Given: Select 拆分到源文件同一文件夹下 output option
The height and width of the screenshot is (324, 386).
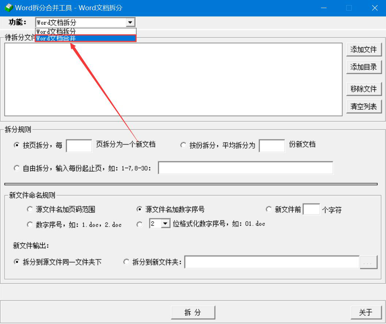Looking at the screenshot, I should (x=16, y=262).
